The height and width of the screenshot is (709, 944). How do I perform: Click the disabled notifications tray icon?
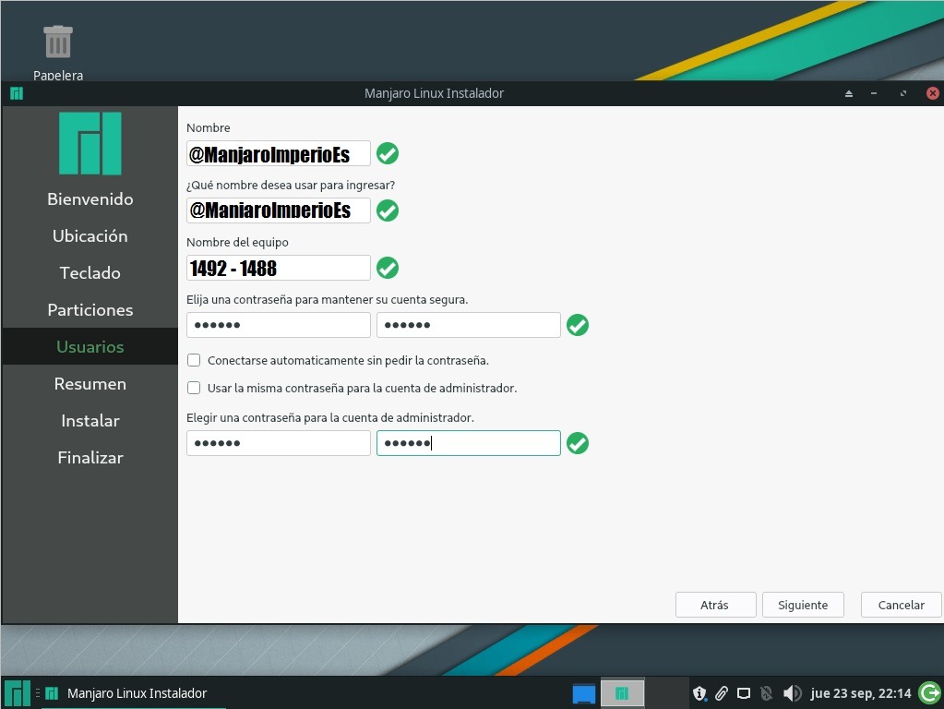point(767,693)
